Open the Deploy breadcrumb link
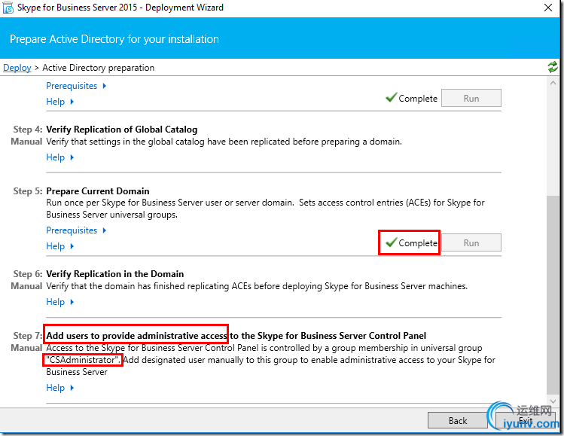 coord(17,68)
